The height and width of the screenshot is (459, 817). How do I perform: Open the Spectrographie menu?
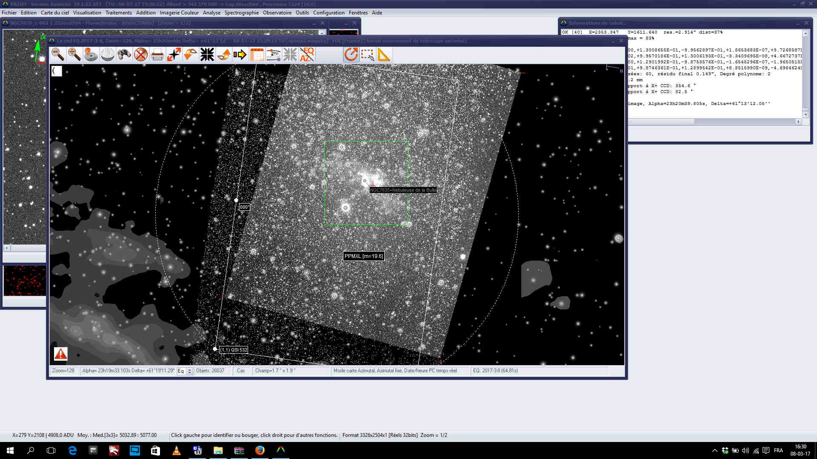click(241, 13)
